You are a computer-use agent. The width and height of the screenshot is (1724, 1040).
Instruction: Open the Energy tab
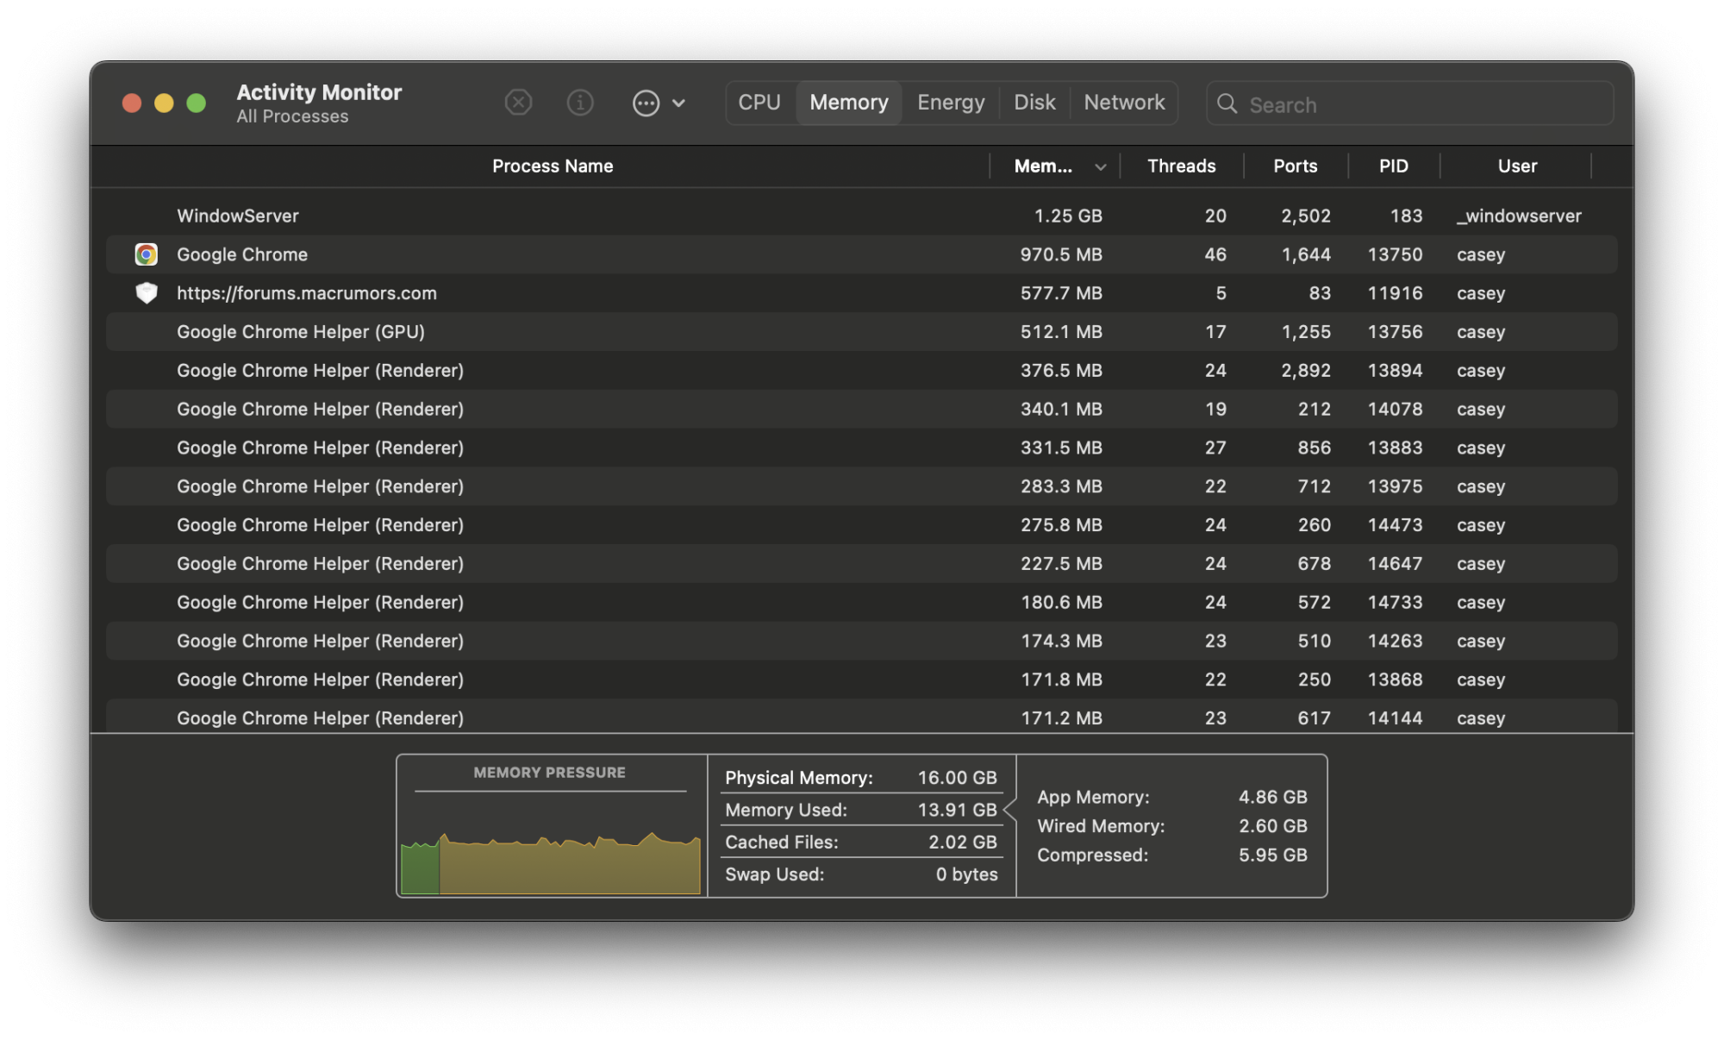coord(951,103)
